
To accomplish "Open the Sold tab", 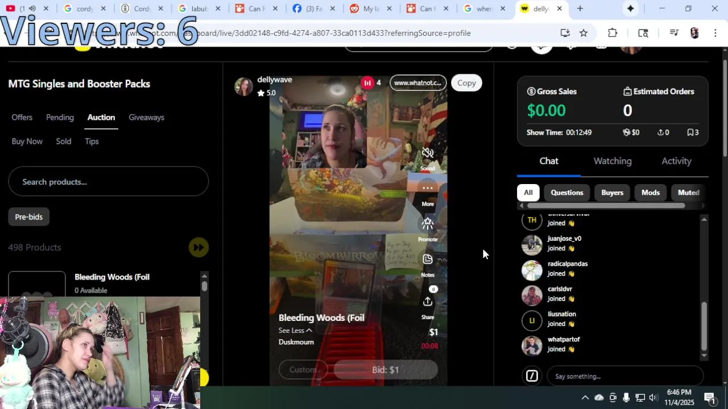I will [64, 141].
